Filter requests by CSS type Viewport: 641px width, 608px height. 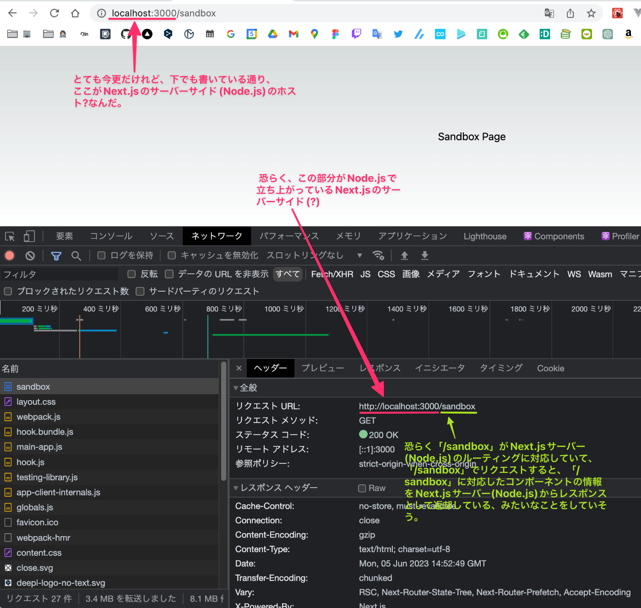(x=386, y=274)
